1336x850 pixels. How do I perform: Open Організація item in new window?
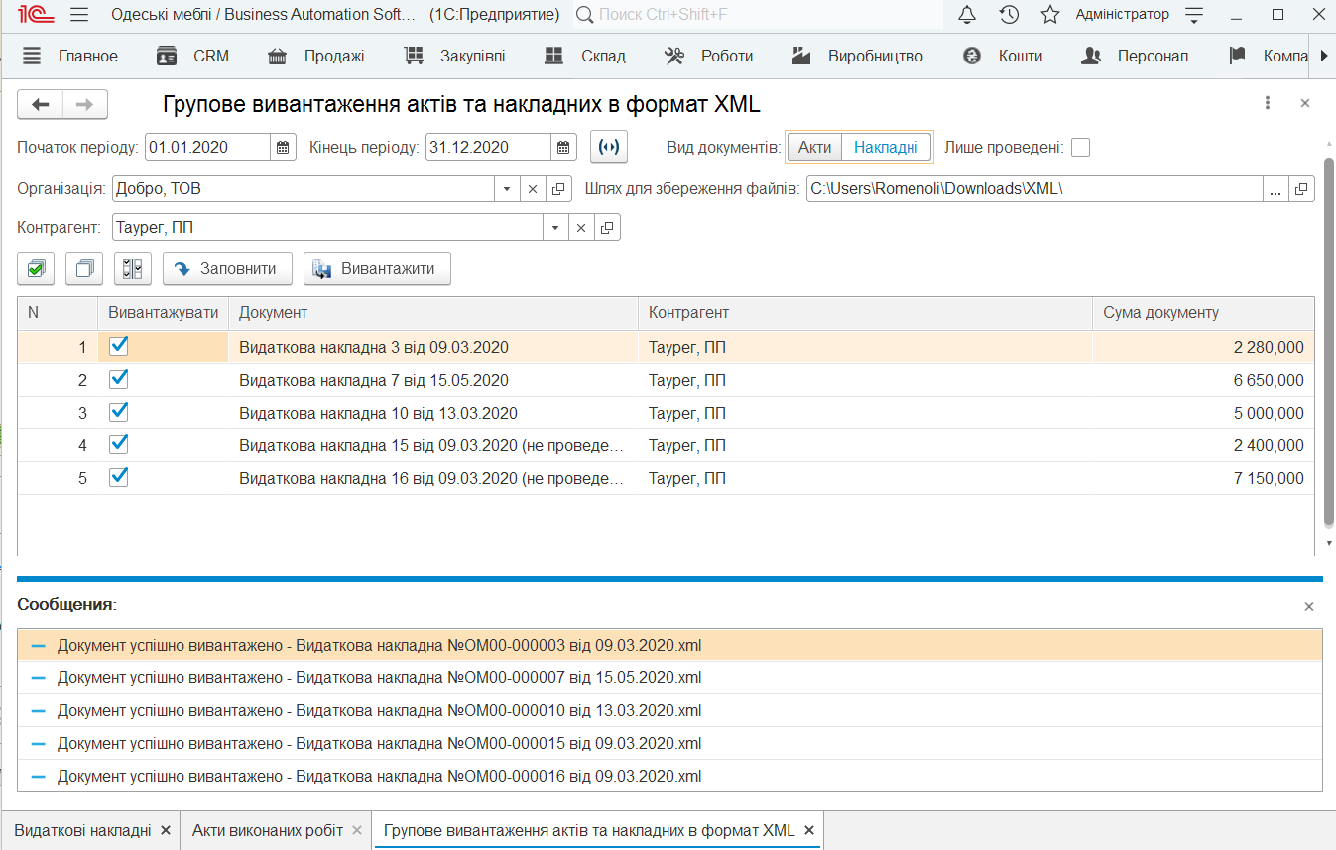click(557, 188)
